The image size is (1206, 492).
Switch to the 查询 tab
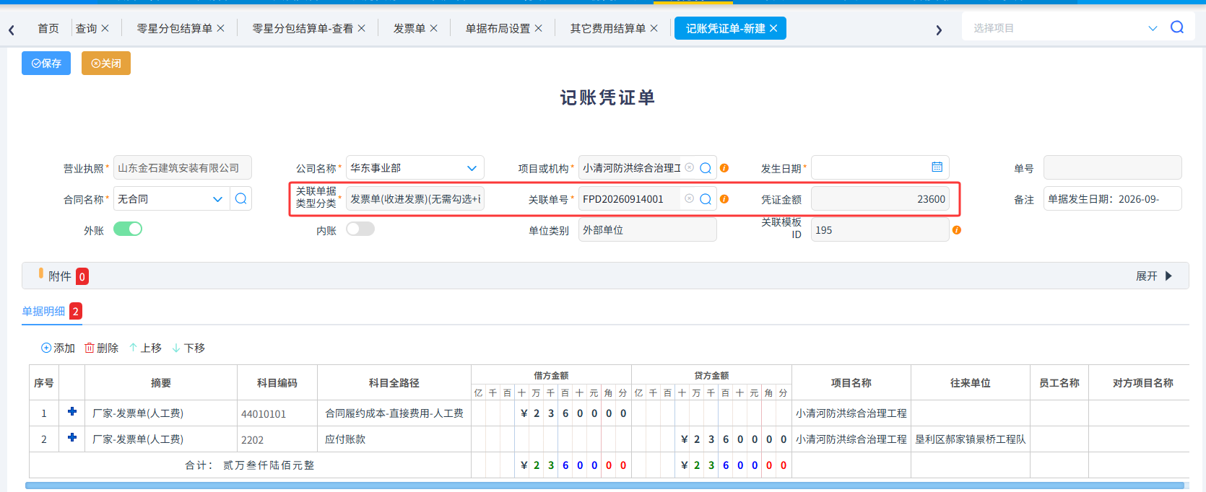[x=86, y=28]
